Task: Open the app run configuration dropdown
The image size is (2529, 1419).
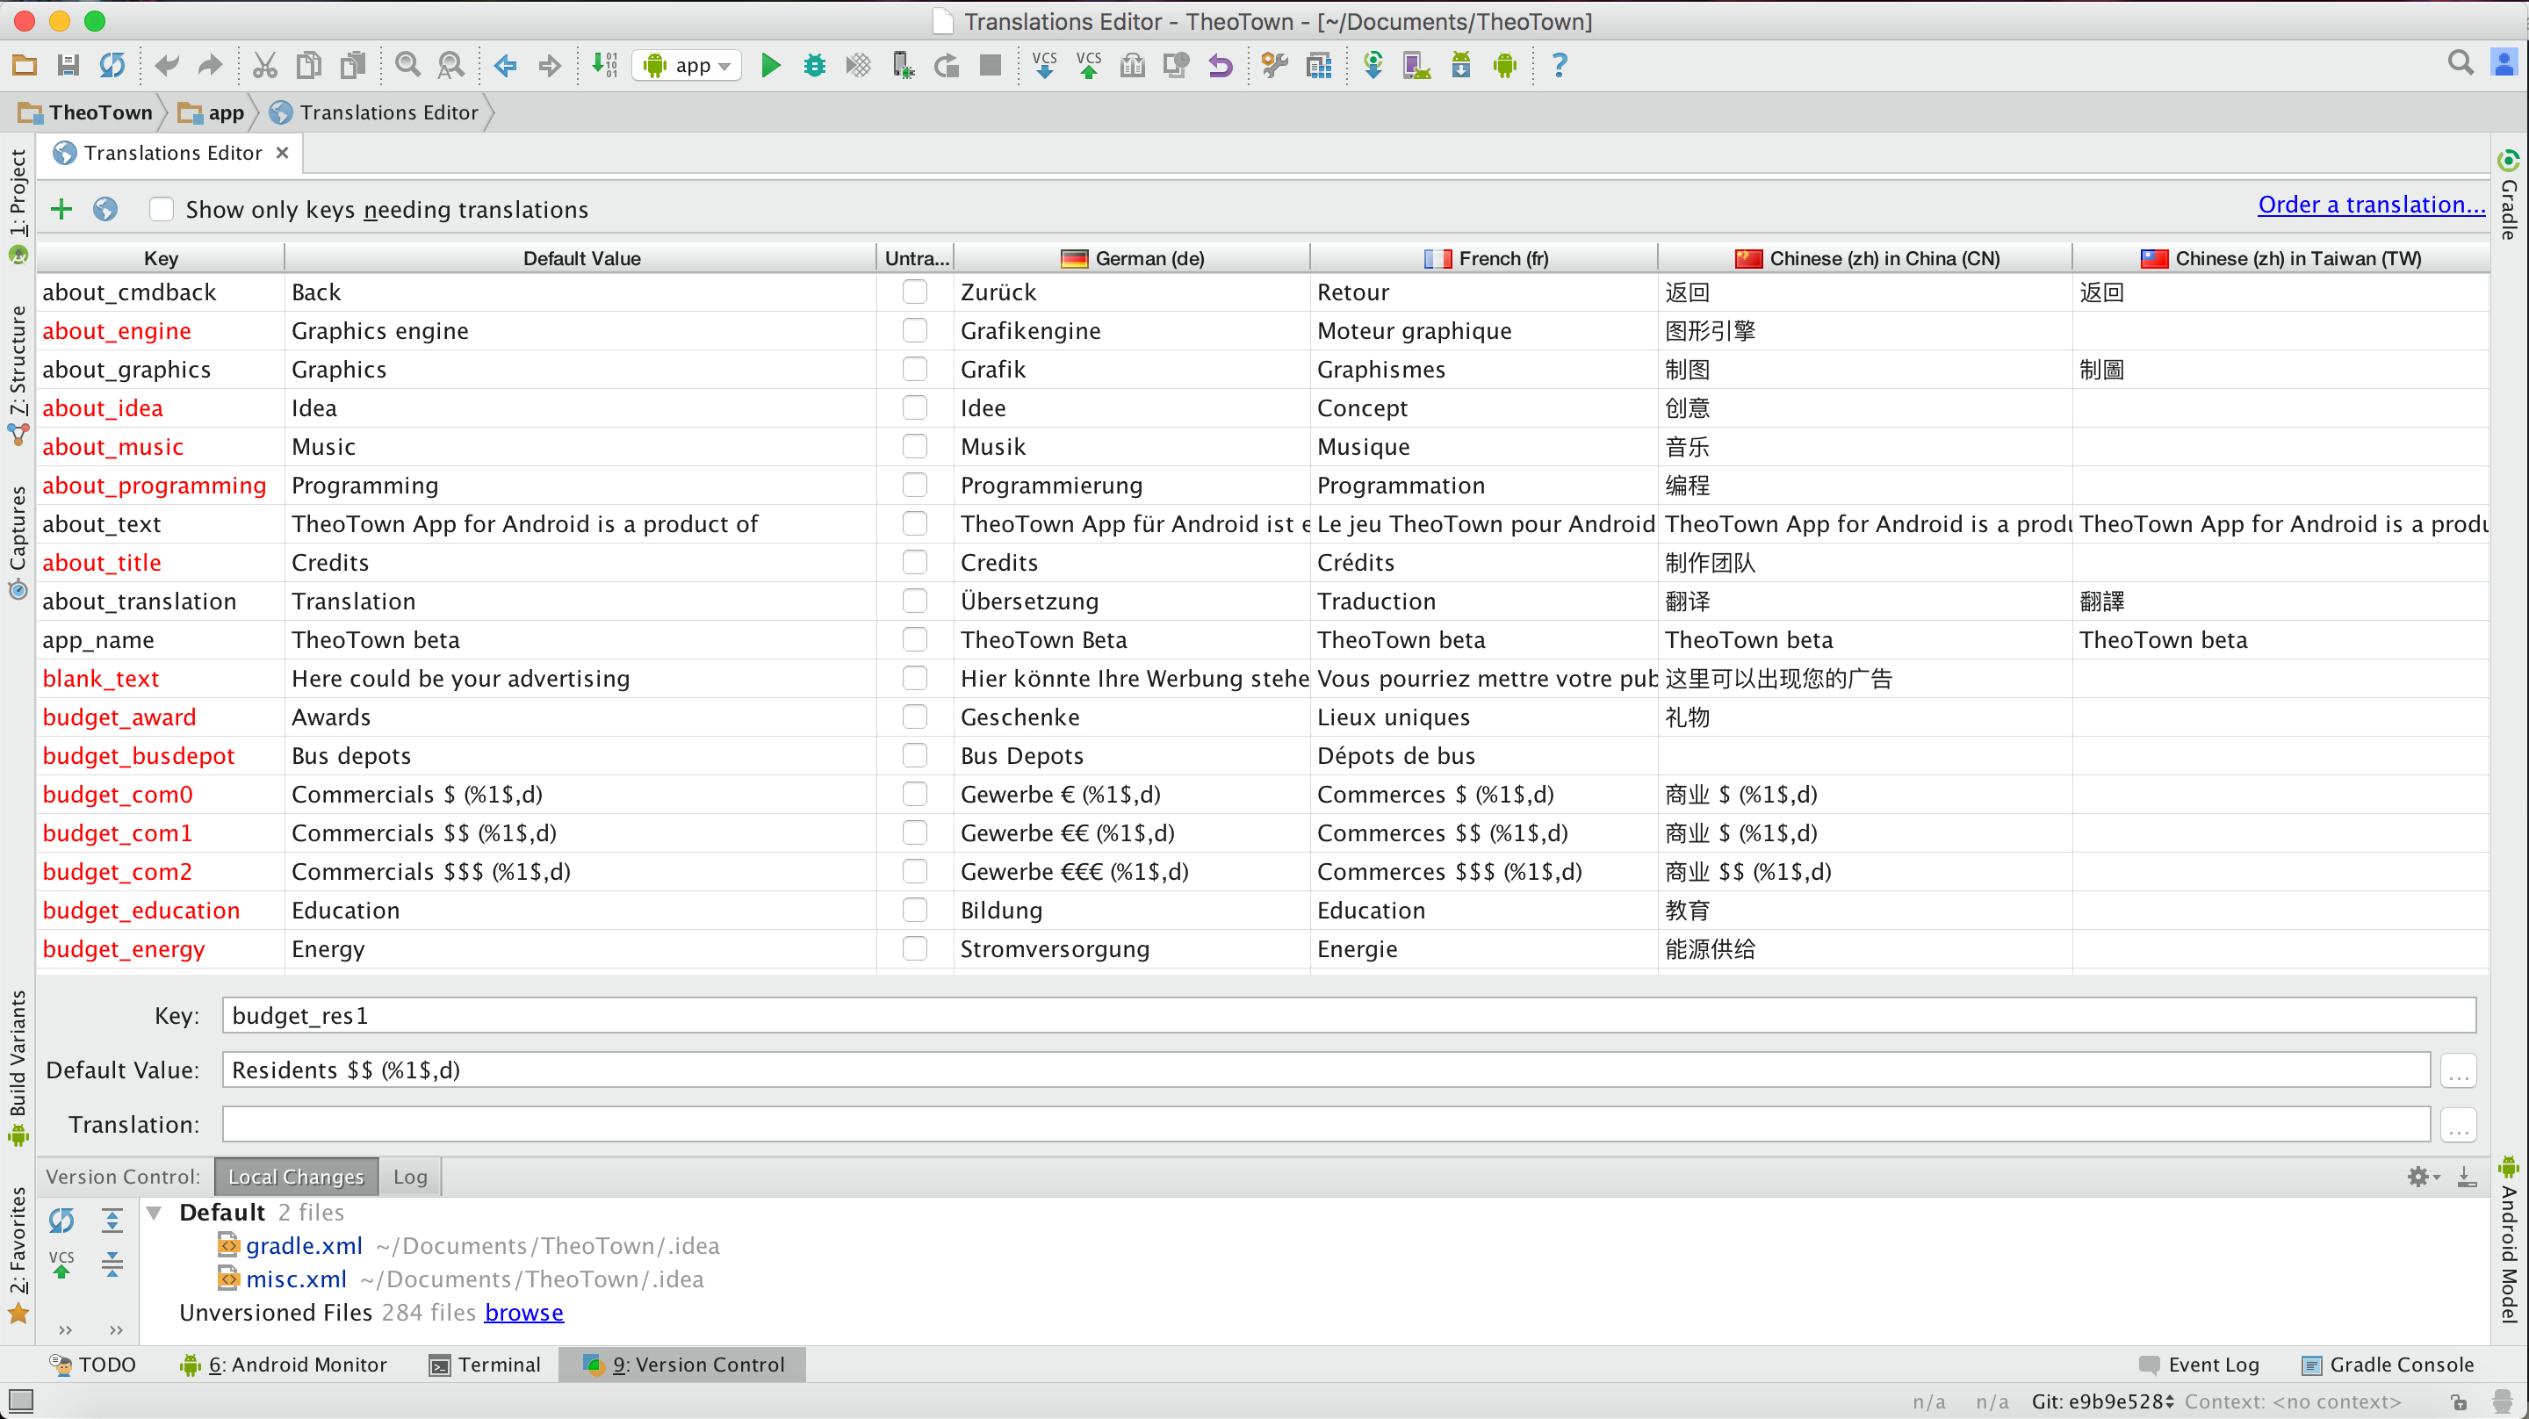Action: point(686,66)
